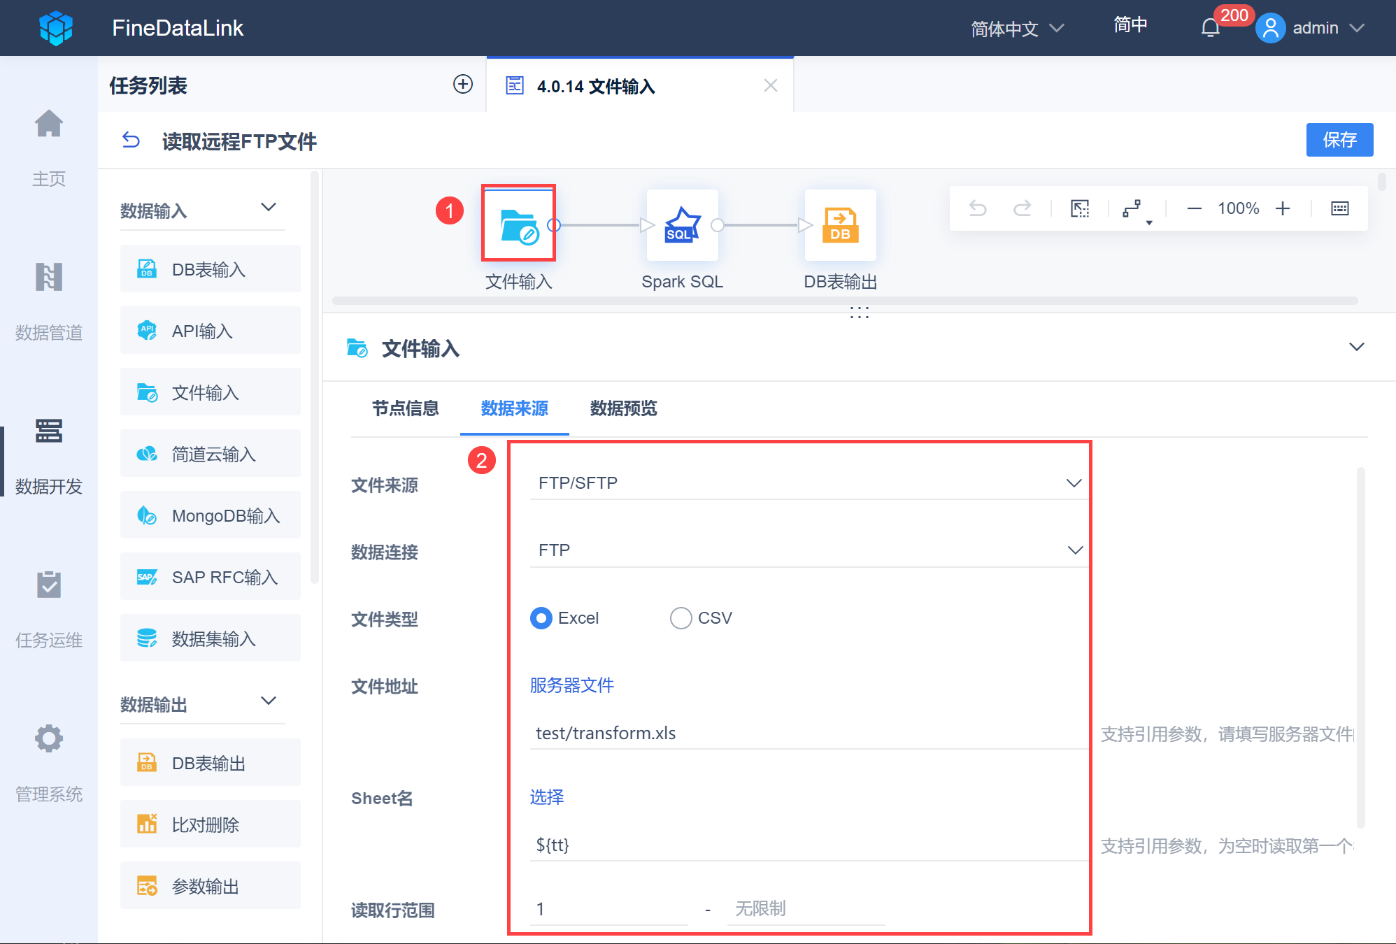Viewport: 1396px width, 944px height.
Task: Select CSV file type radio
Action: point(681,618)
